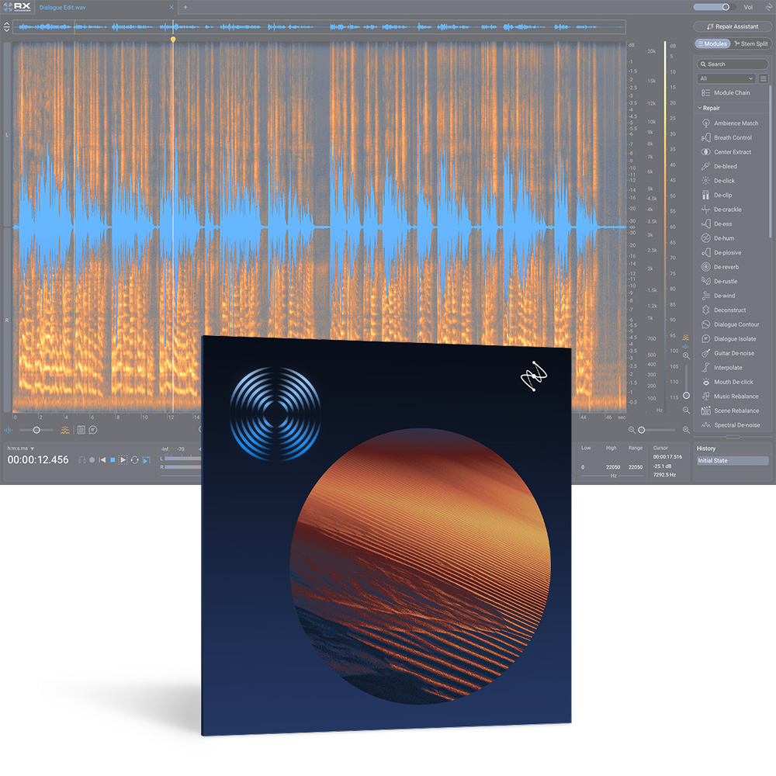The width and height of the screenshot is (776, 776).
Task: Close the Dialogue Edit.wav tab
Action: point(171,8)
